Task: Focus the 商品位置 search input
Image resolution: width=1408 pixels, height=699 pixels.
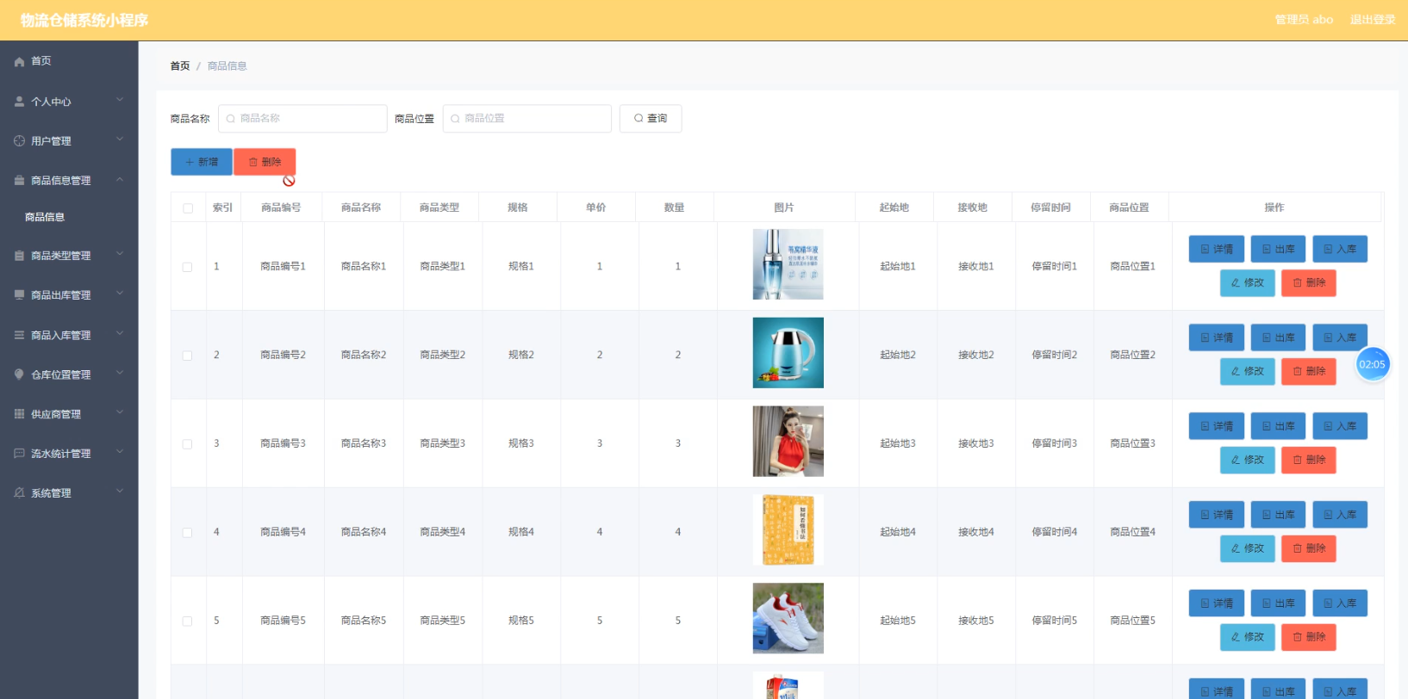Action: [527, 119]
